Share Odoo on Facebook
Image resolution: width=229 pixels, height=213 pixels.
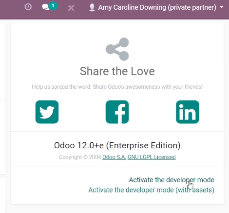coord(117,112)
